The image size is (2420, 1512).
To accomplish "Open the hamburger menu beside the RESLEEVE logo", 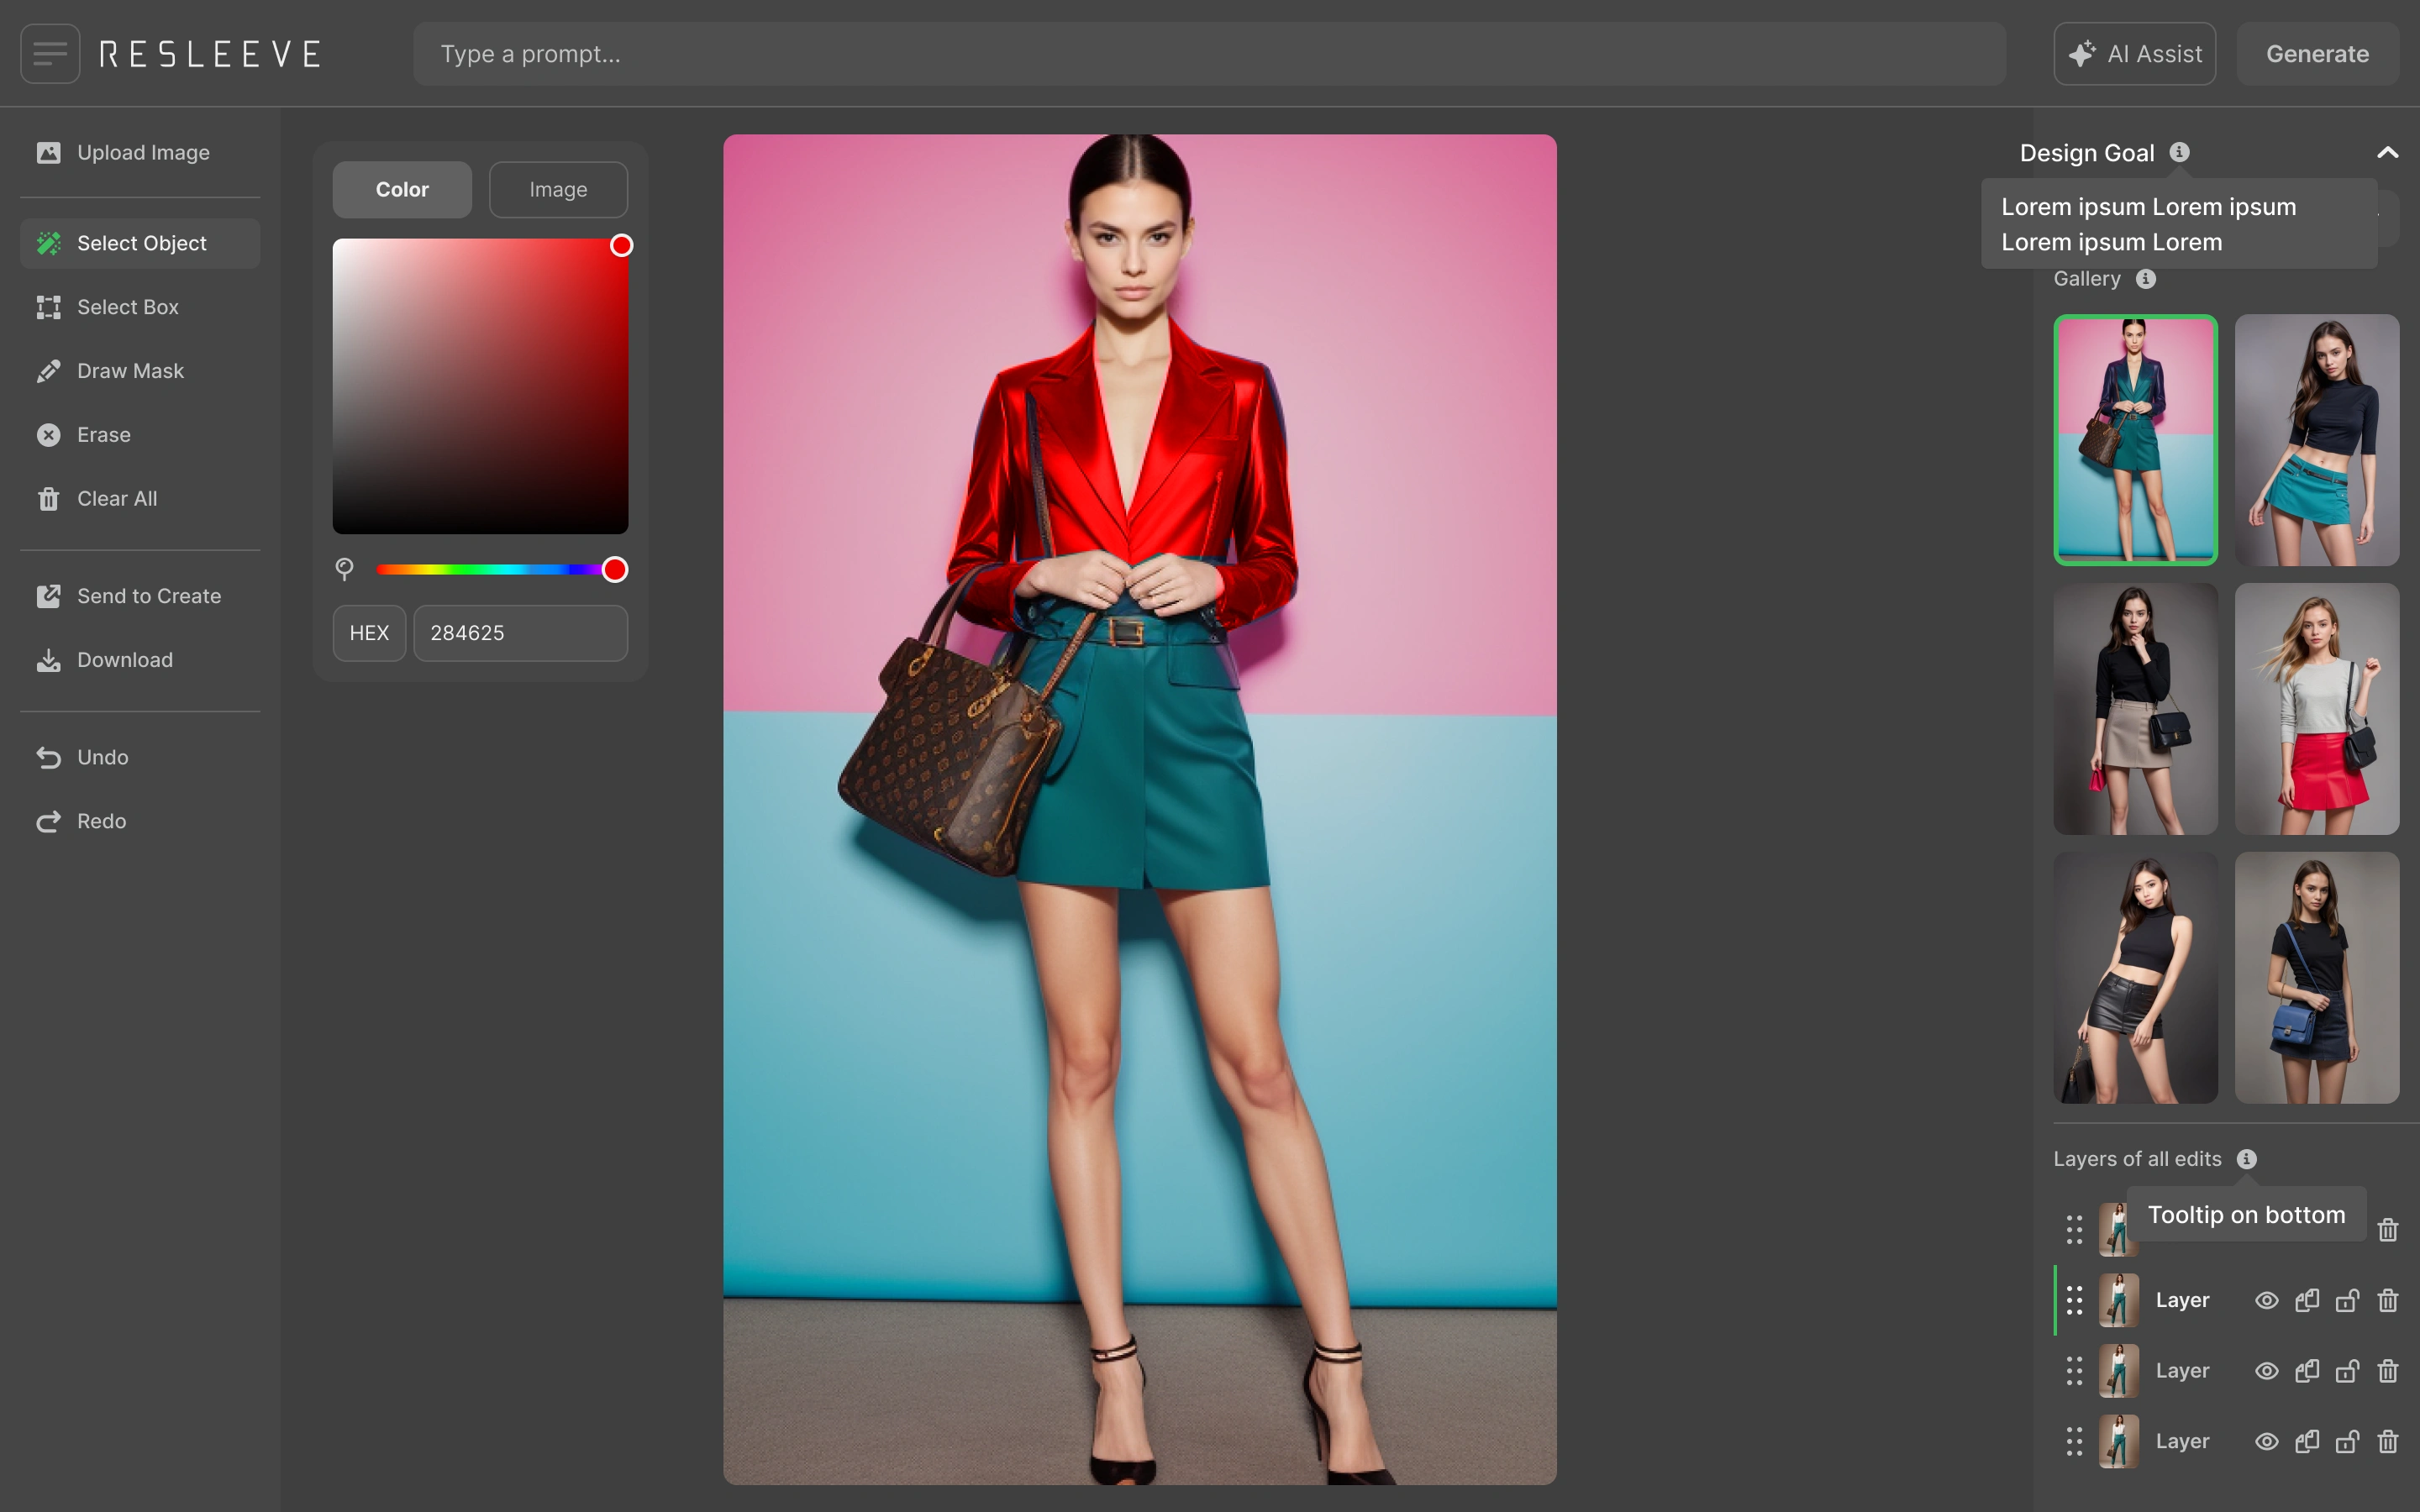I will [50, 54].
